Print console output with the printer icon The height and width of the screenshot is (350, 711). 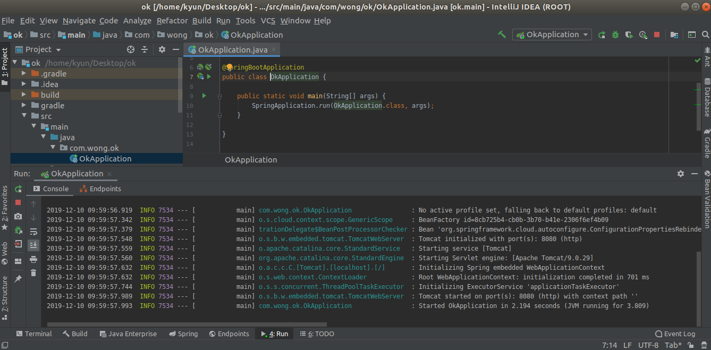(33, 259)
